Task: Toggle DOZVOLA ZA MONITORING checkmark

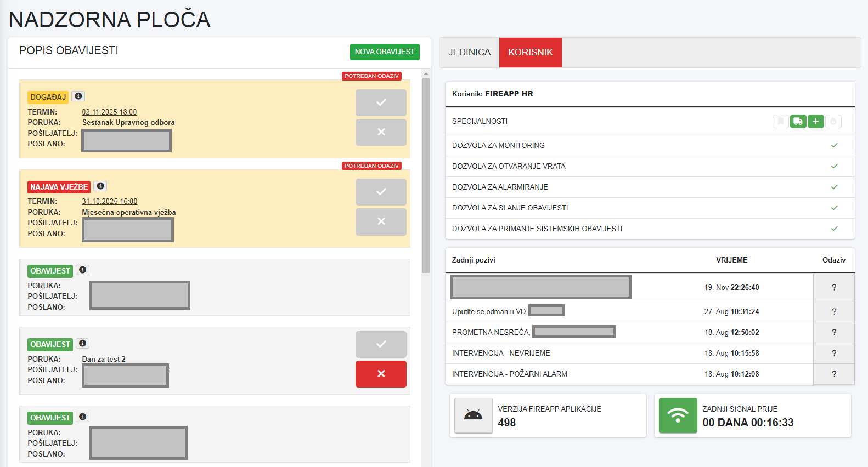Action: [x=834, y=146]
